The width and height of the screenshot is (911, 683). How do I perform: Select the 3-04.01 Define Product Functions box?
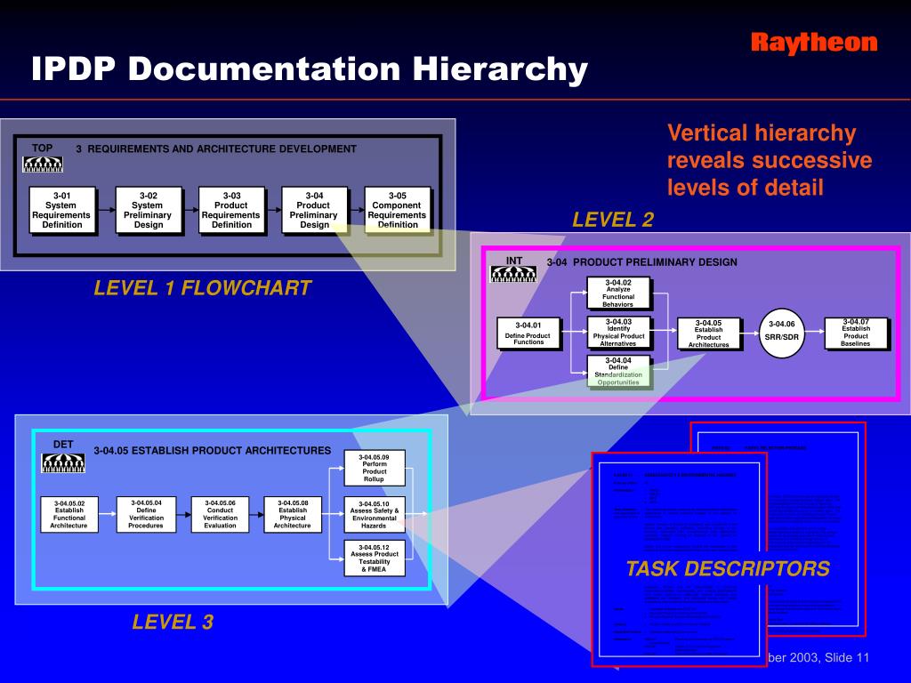[528, 333]
